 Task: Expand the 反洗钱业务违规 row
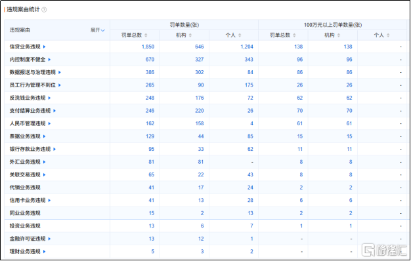(x=49, y=98)
